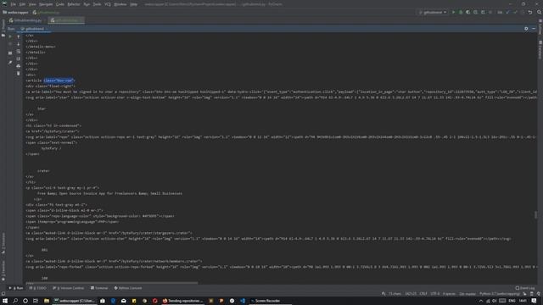Open Windows notification center
The height and width of the screenshot is (305, 543).
(534, 301)
